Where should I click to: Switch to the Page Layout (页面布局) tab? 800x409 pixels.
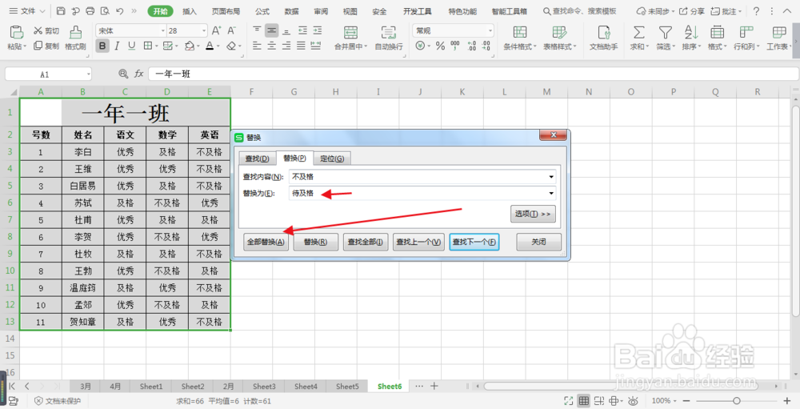coord(226,11)
